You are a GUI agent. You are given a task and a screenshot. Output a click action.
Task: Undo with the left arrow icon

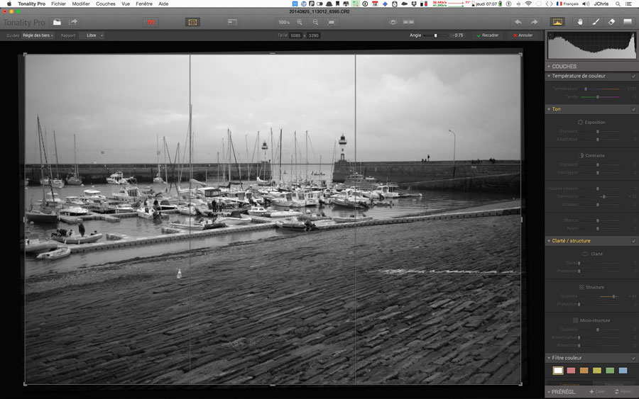tap(518, 23)
